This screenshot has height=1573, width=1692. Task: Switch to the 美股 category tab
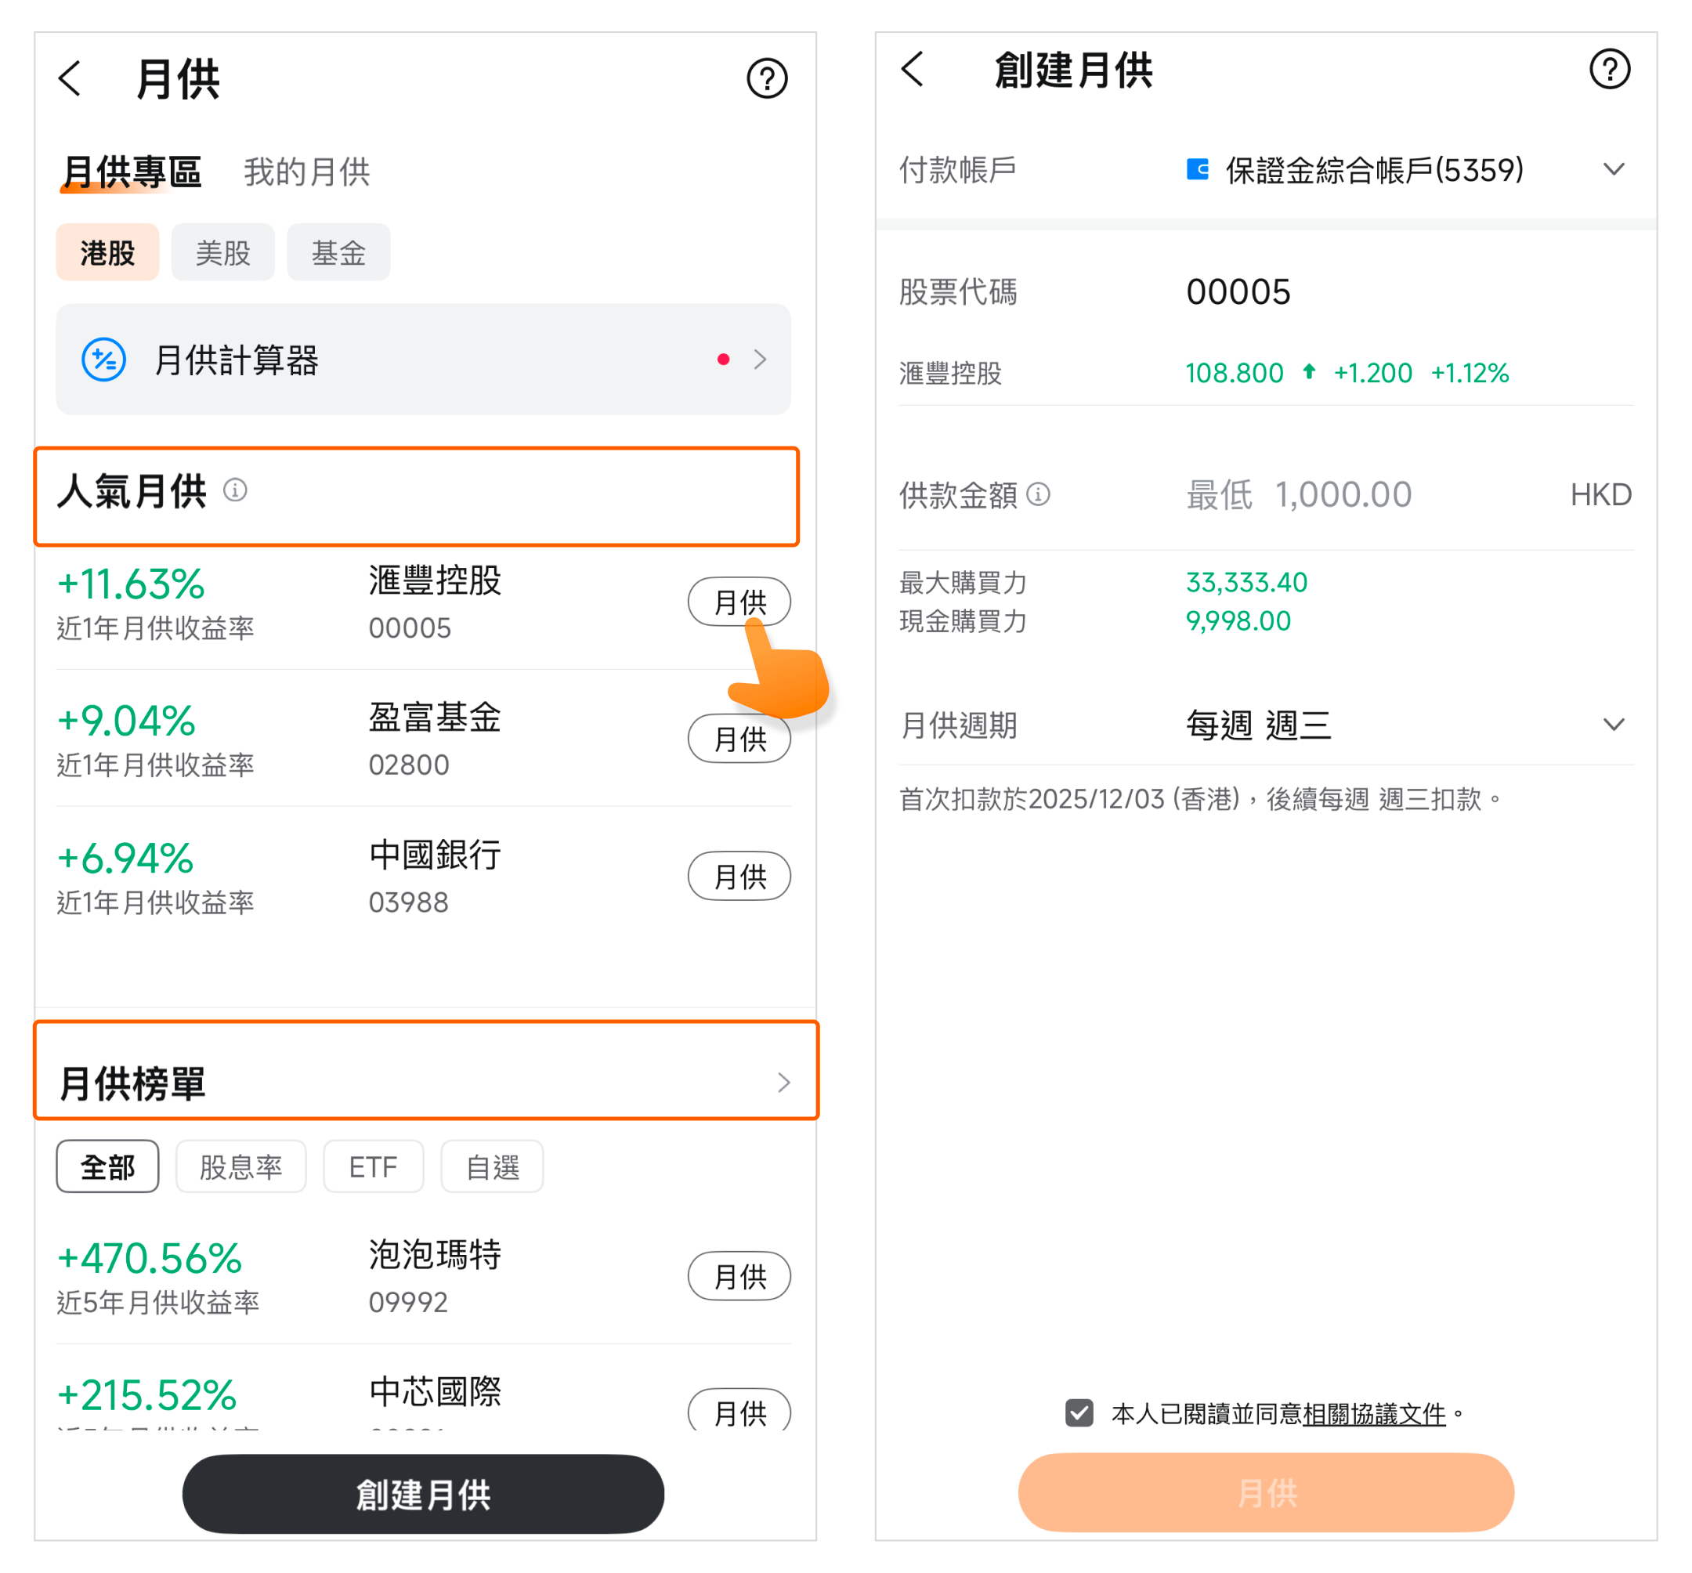pos(223,253)
